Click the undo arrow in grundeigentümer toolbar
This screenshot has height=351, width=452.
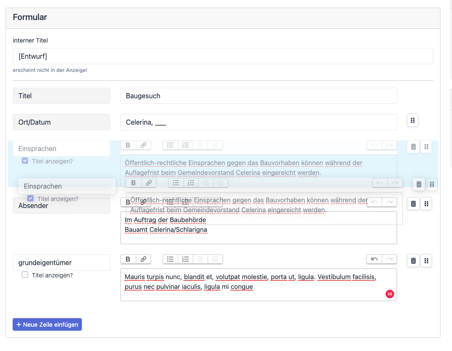point(374,259)
